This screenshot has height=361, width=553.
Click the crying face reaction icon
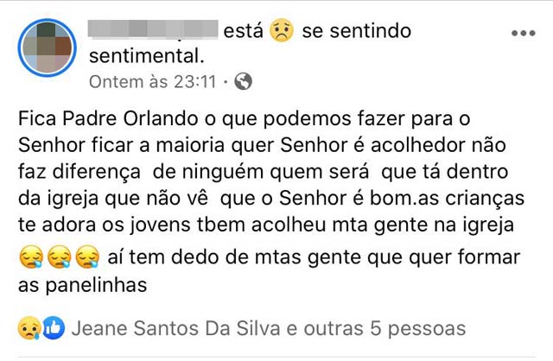click(x=29, y=328)
